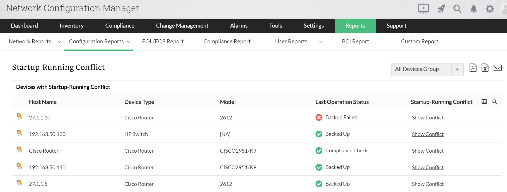This screenshot has height=192, width=507.
Task: Open the settings gear icon
Action: (x=490, y=9)
